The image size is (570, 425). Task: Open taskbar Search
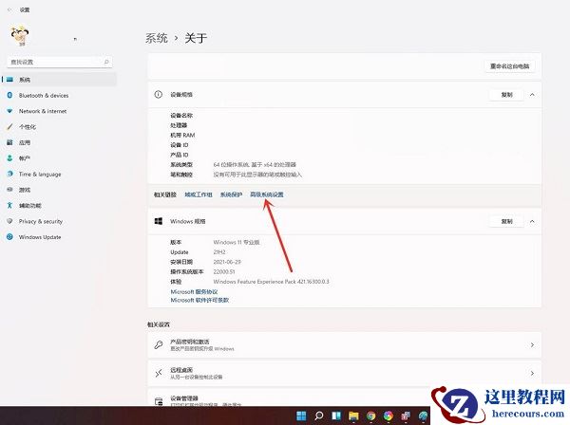(319, 416)
